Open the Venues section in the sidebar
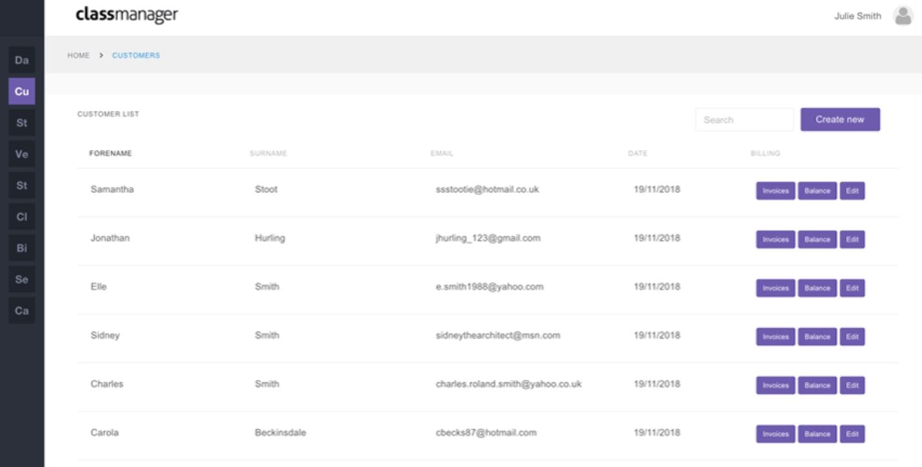The width and height of the screenshot is (922, 467). [x=22, y=155]
